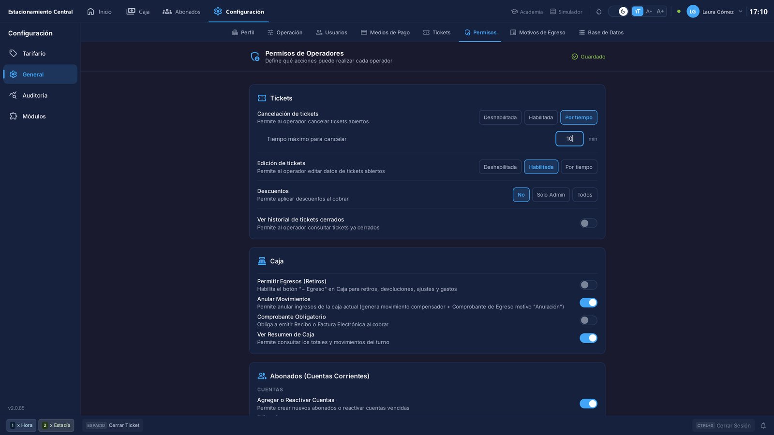Click Cerrar Sesión at the bottom
The width and height of the screenshot is (774, 435).
[723, 426]
